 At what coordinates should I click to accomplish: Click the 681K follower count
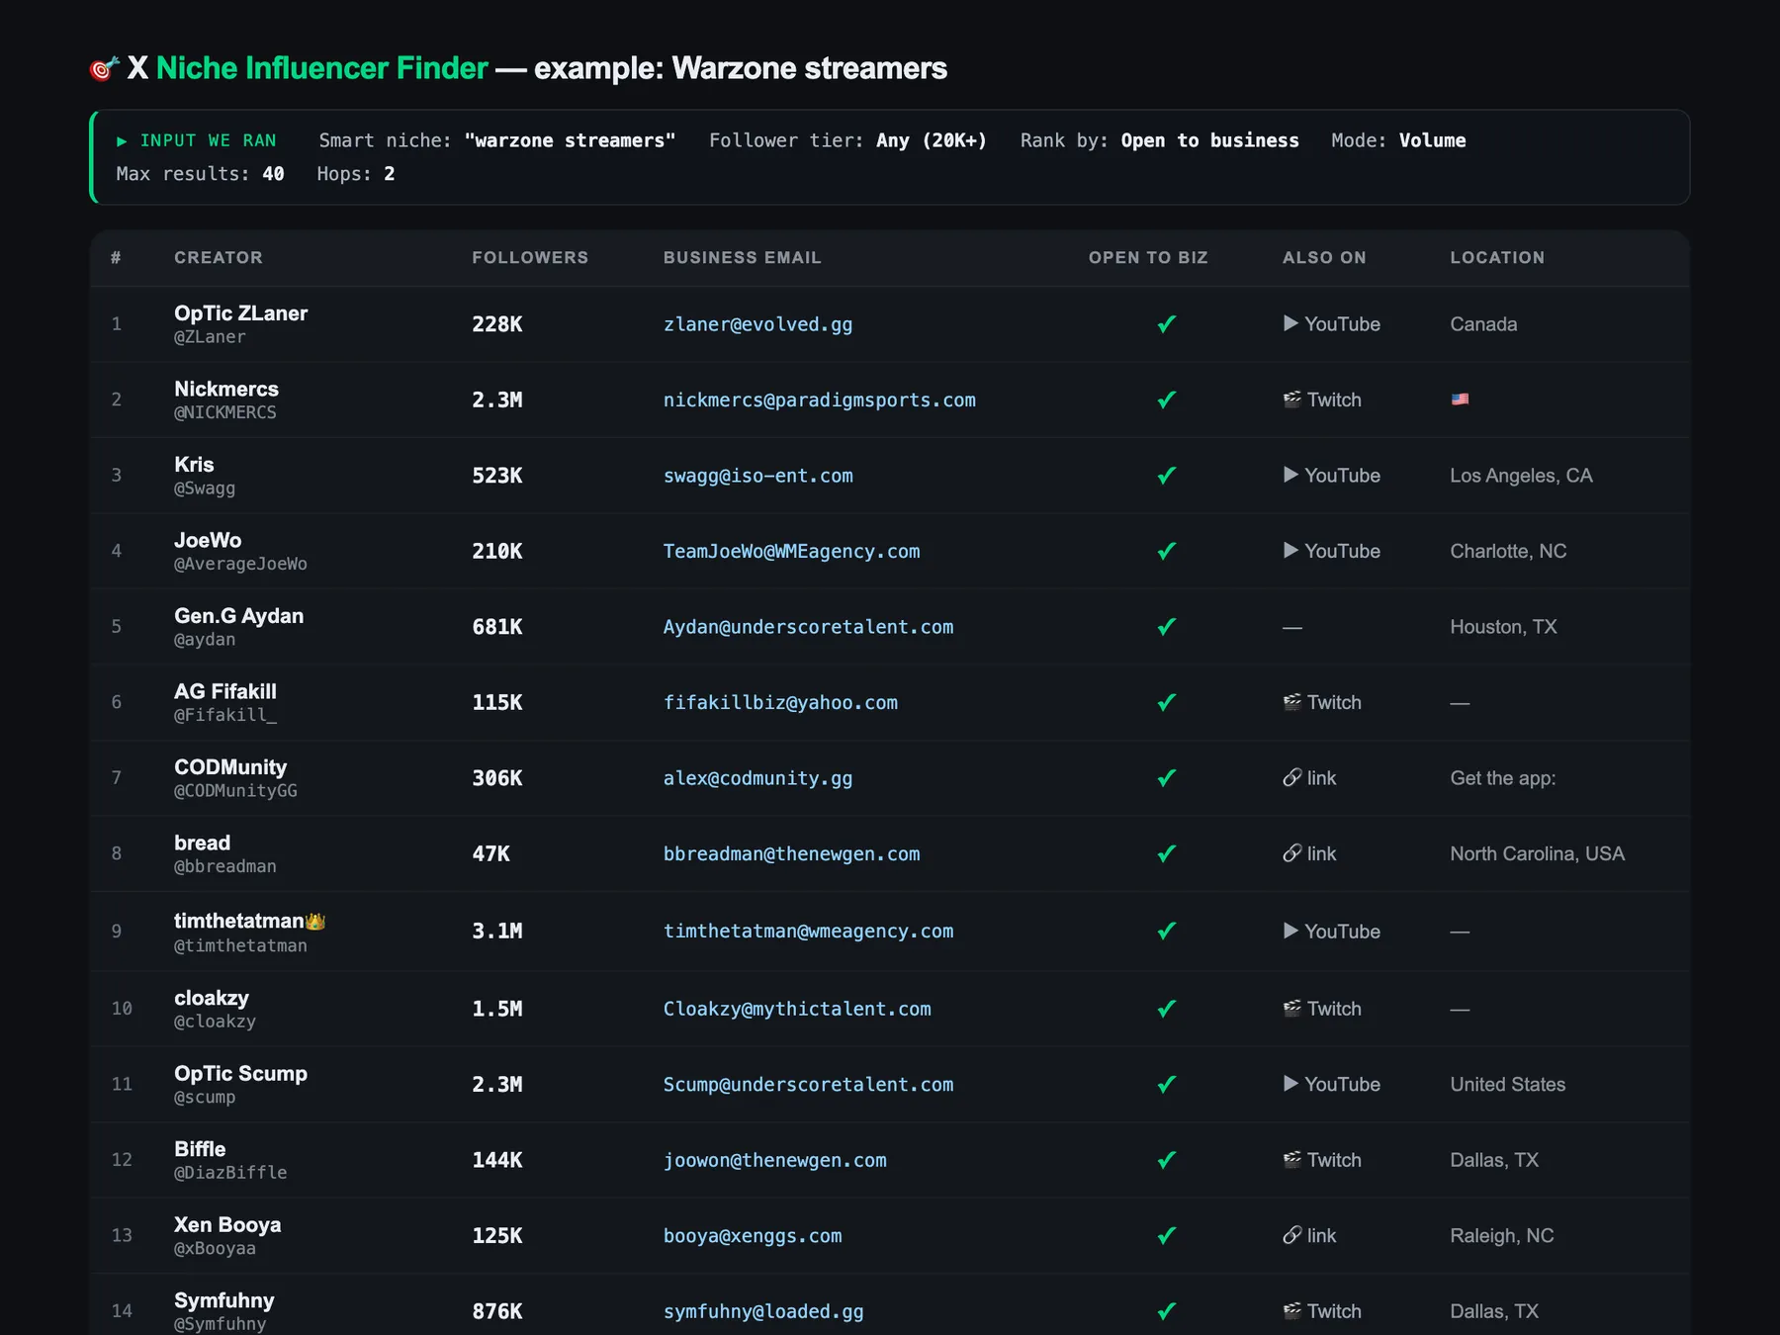click(x=497, y=627)
